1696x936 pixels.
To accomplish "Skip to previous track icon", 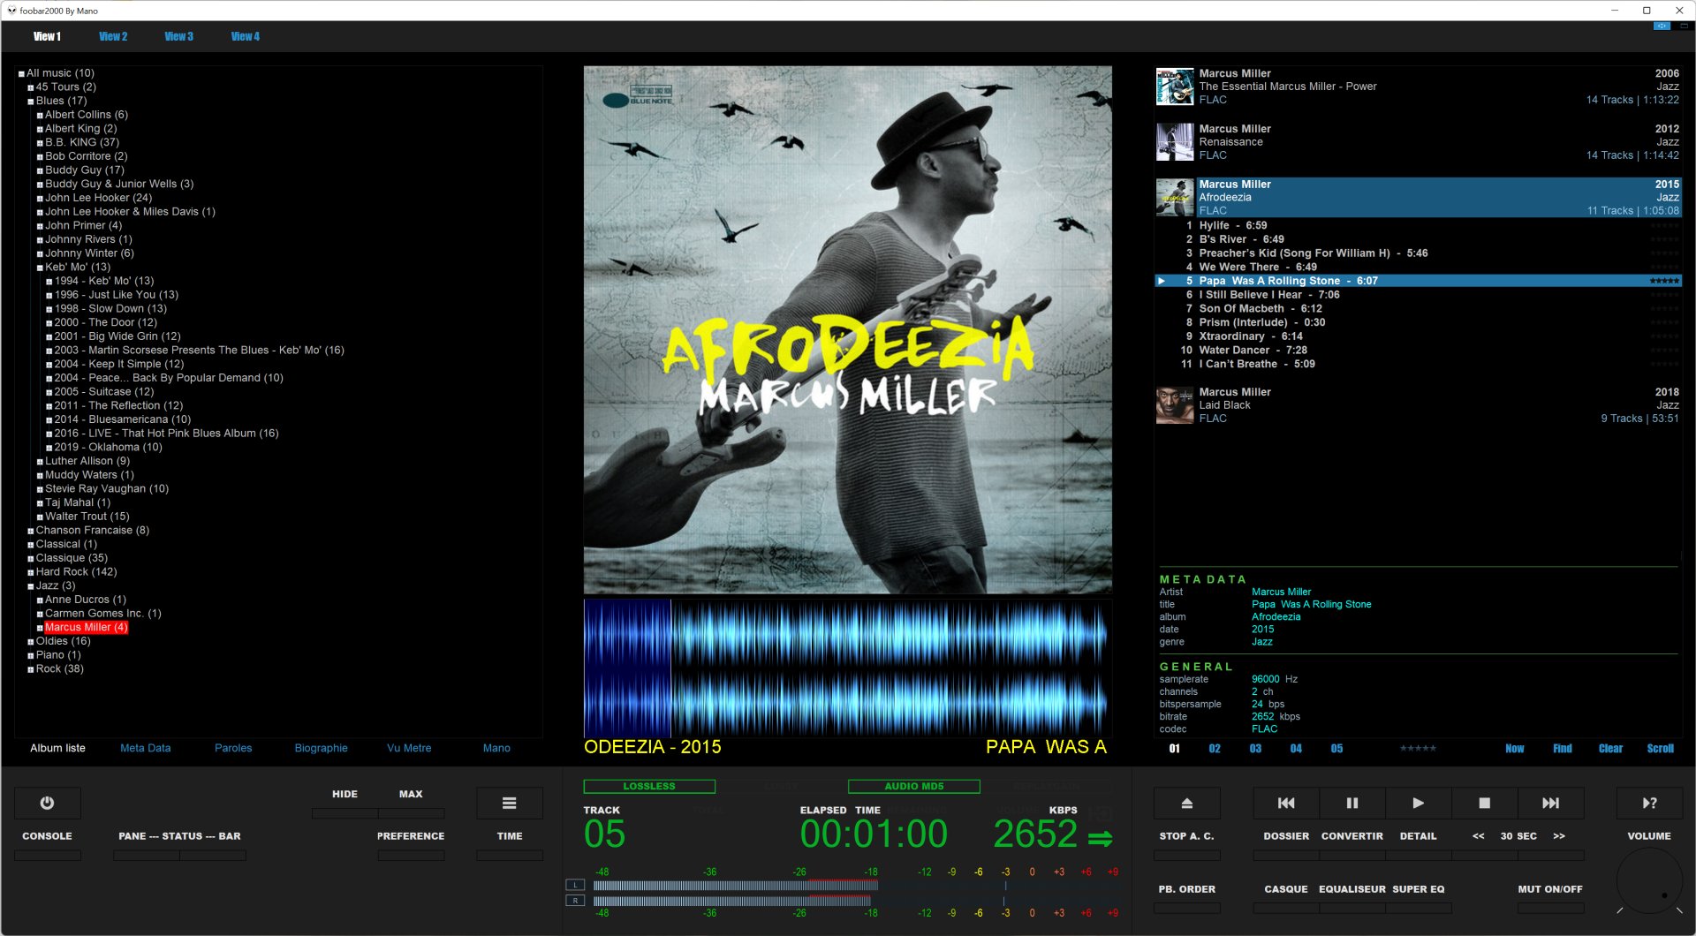I will pos(1286,803).
